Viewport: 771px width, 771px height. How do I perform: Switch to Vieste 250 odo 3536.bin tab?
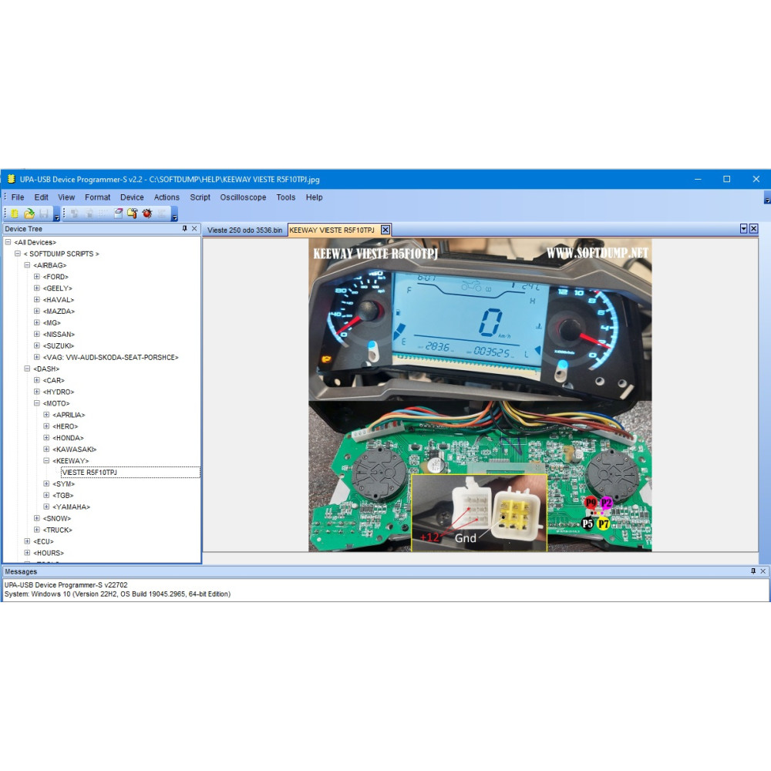244,230
